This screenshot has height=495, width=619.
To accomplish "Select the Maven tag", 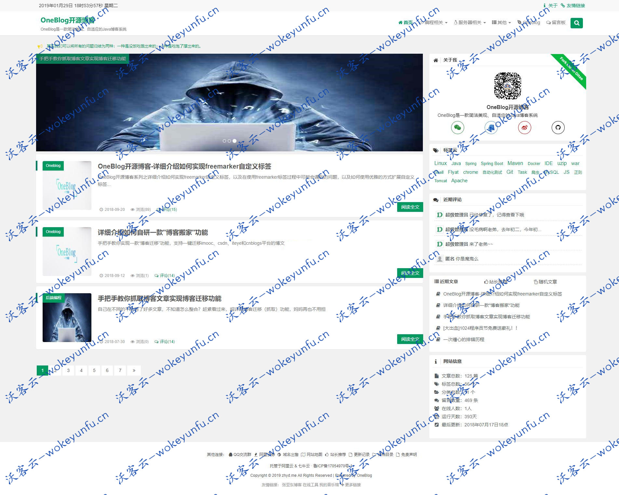I will point(515,163).
